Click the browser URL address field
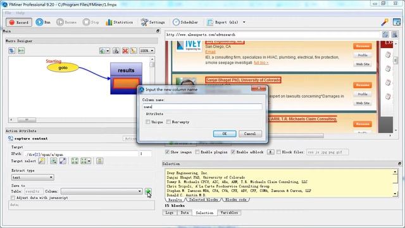Viewport: 405px width, 228px height. point(272,34)
